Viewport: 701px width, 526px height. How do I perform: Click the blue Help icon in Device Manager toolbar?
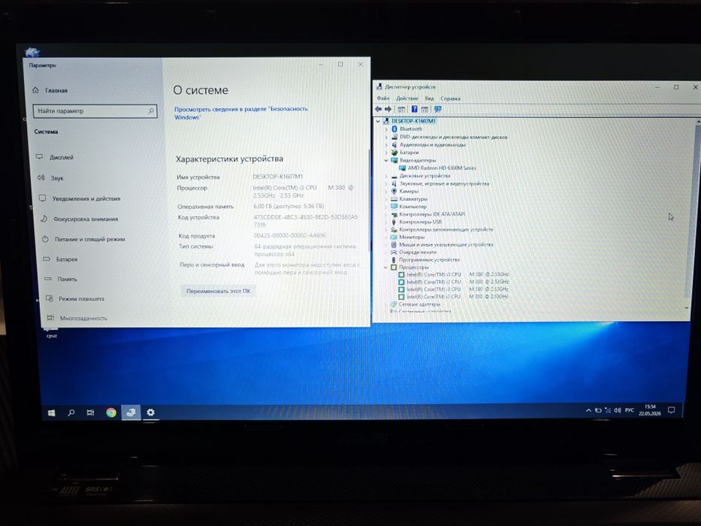point(415,109)
